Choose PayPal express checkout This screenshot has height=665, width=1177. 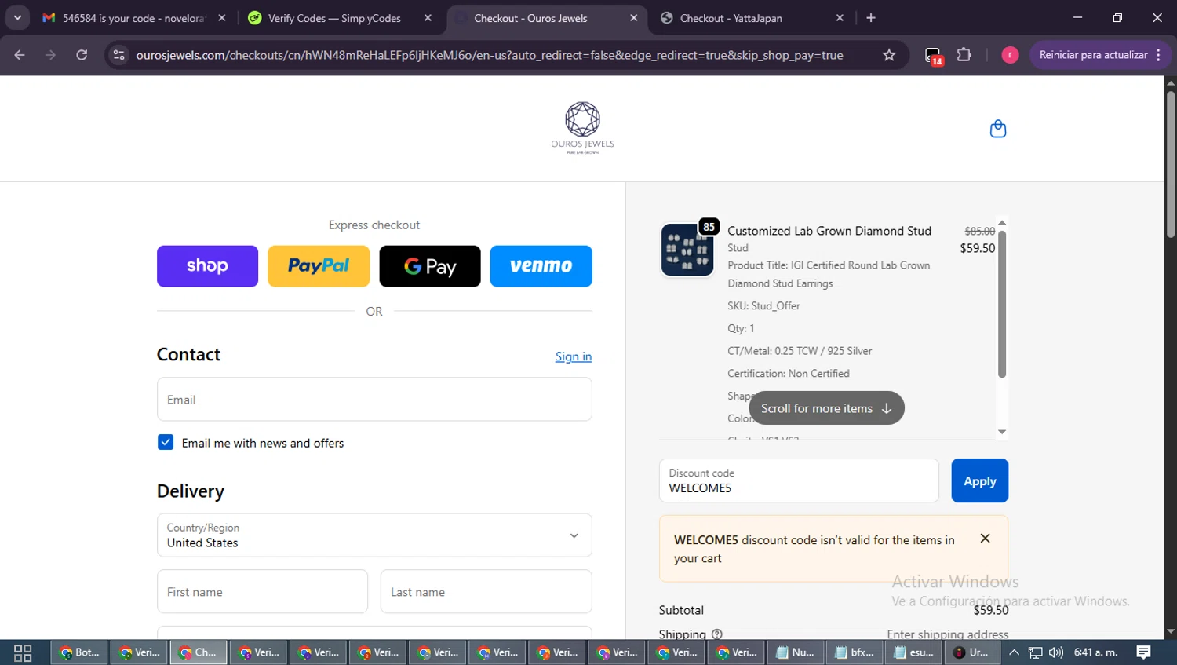[319, 266]
